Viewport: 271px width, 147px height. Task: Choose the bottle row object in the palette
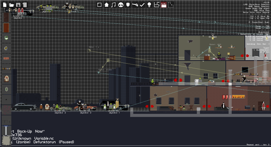click(x=6, y=68)
